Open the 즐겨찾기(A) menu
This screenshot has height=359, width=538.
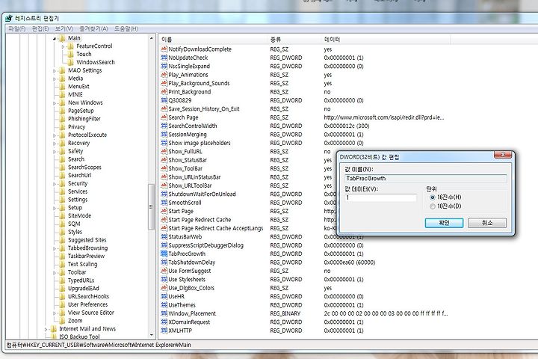coord(93,29)
